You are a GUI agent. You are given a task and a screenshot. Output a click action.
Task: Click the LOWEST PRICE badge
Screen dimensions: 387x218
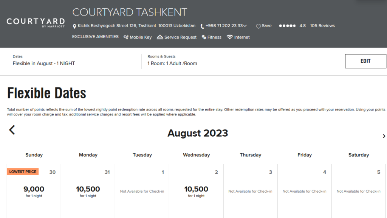point(23,171)
